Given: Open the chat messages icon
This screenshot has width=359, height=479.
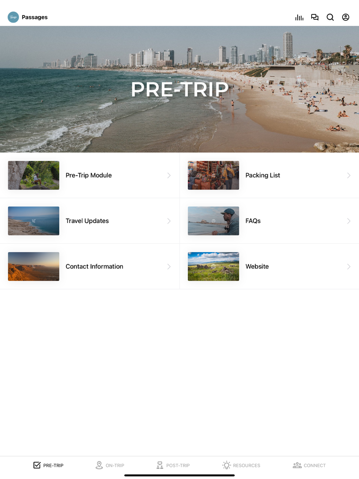Looking at the screenshot, I should pyautogui.click(x=315, y=17).
